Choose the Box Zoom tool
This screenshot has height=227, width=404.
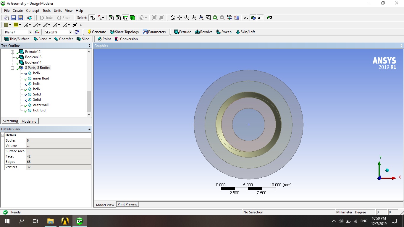click(194, 18)
